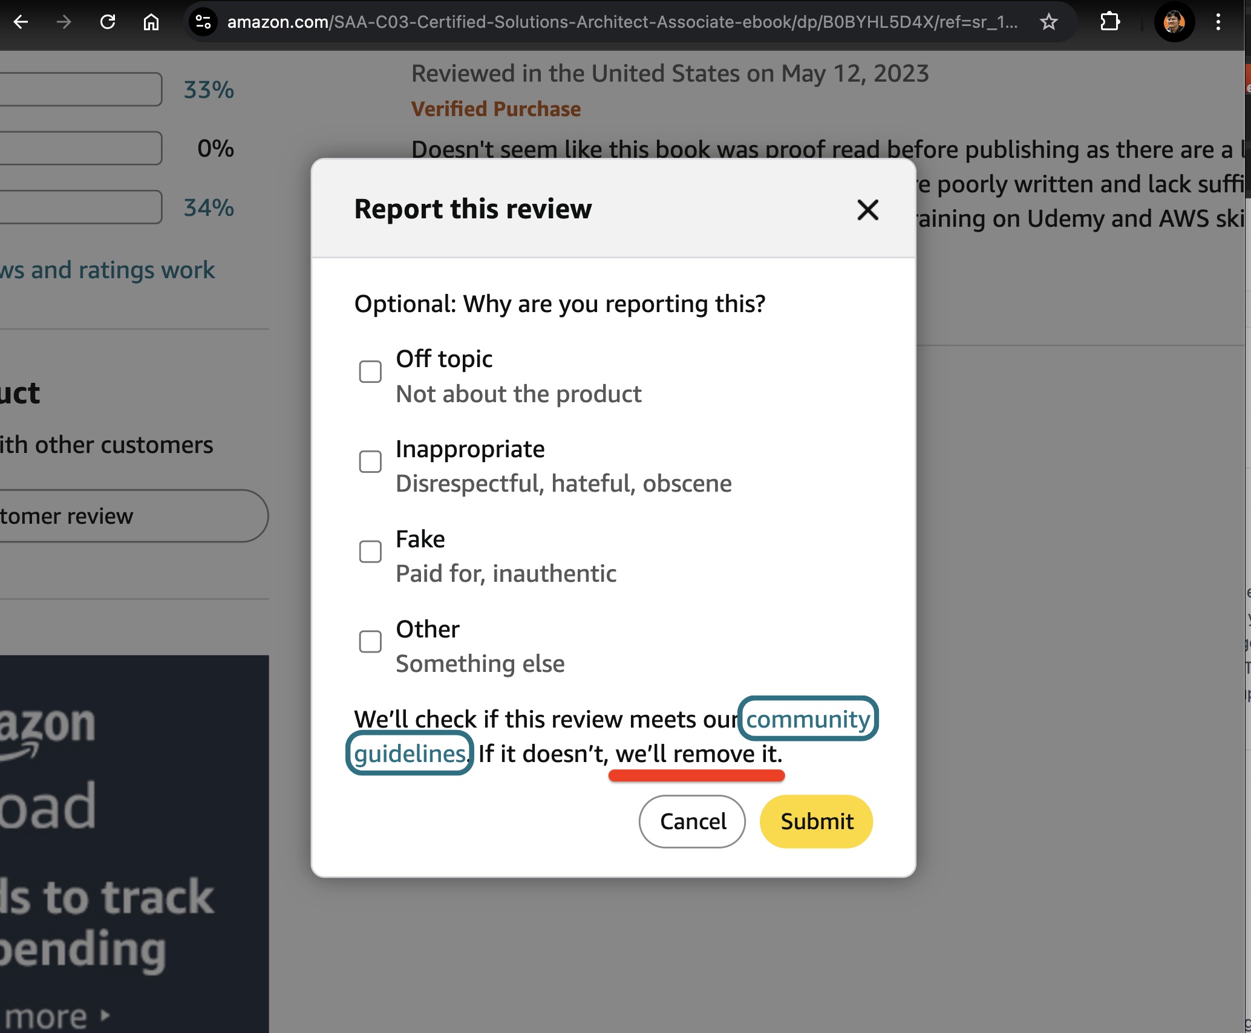Check the Off topic checkbox
This screenshot has width=1251, height=1033.
[370, 371]
